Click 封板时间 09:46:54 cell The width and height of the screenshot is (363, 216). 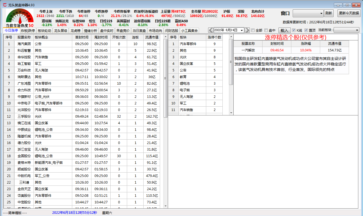[277, 50]
